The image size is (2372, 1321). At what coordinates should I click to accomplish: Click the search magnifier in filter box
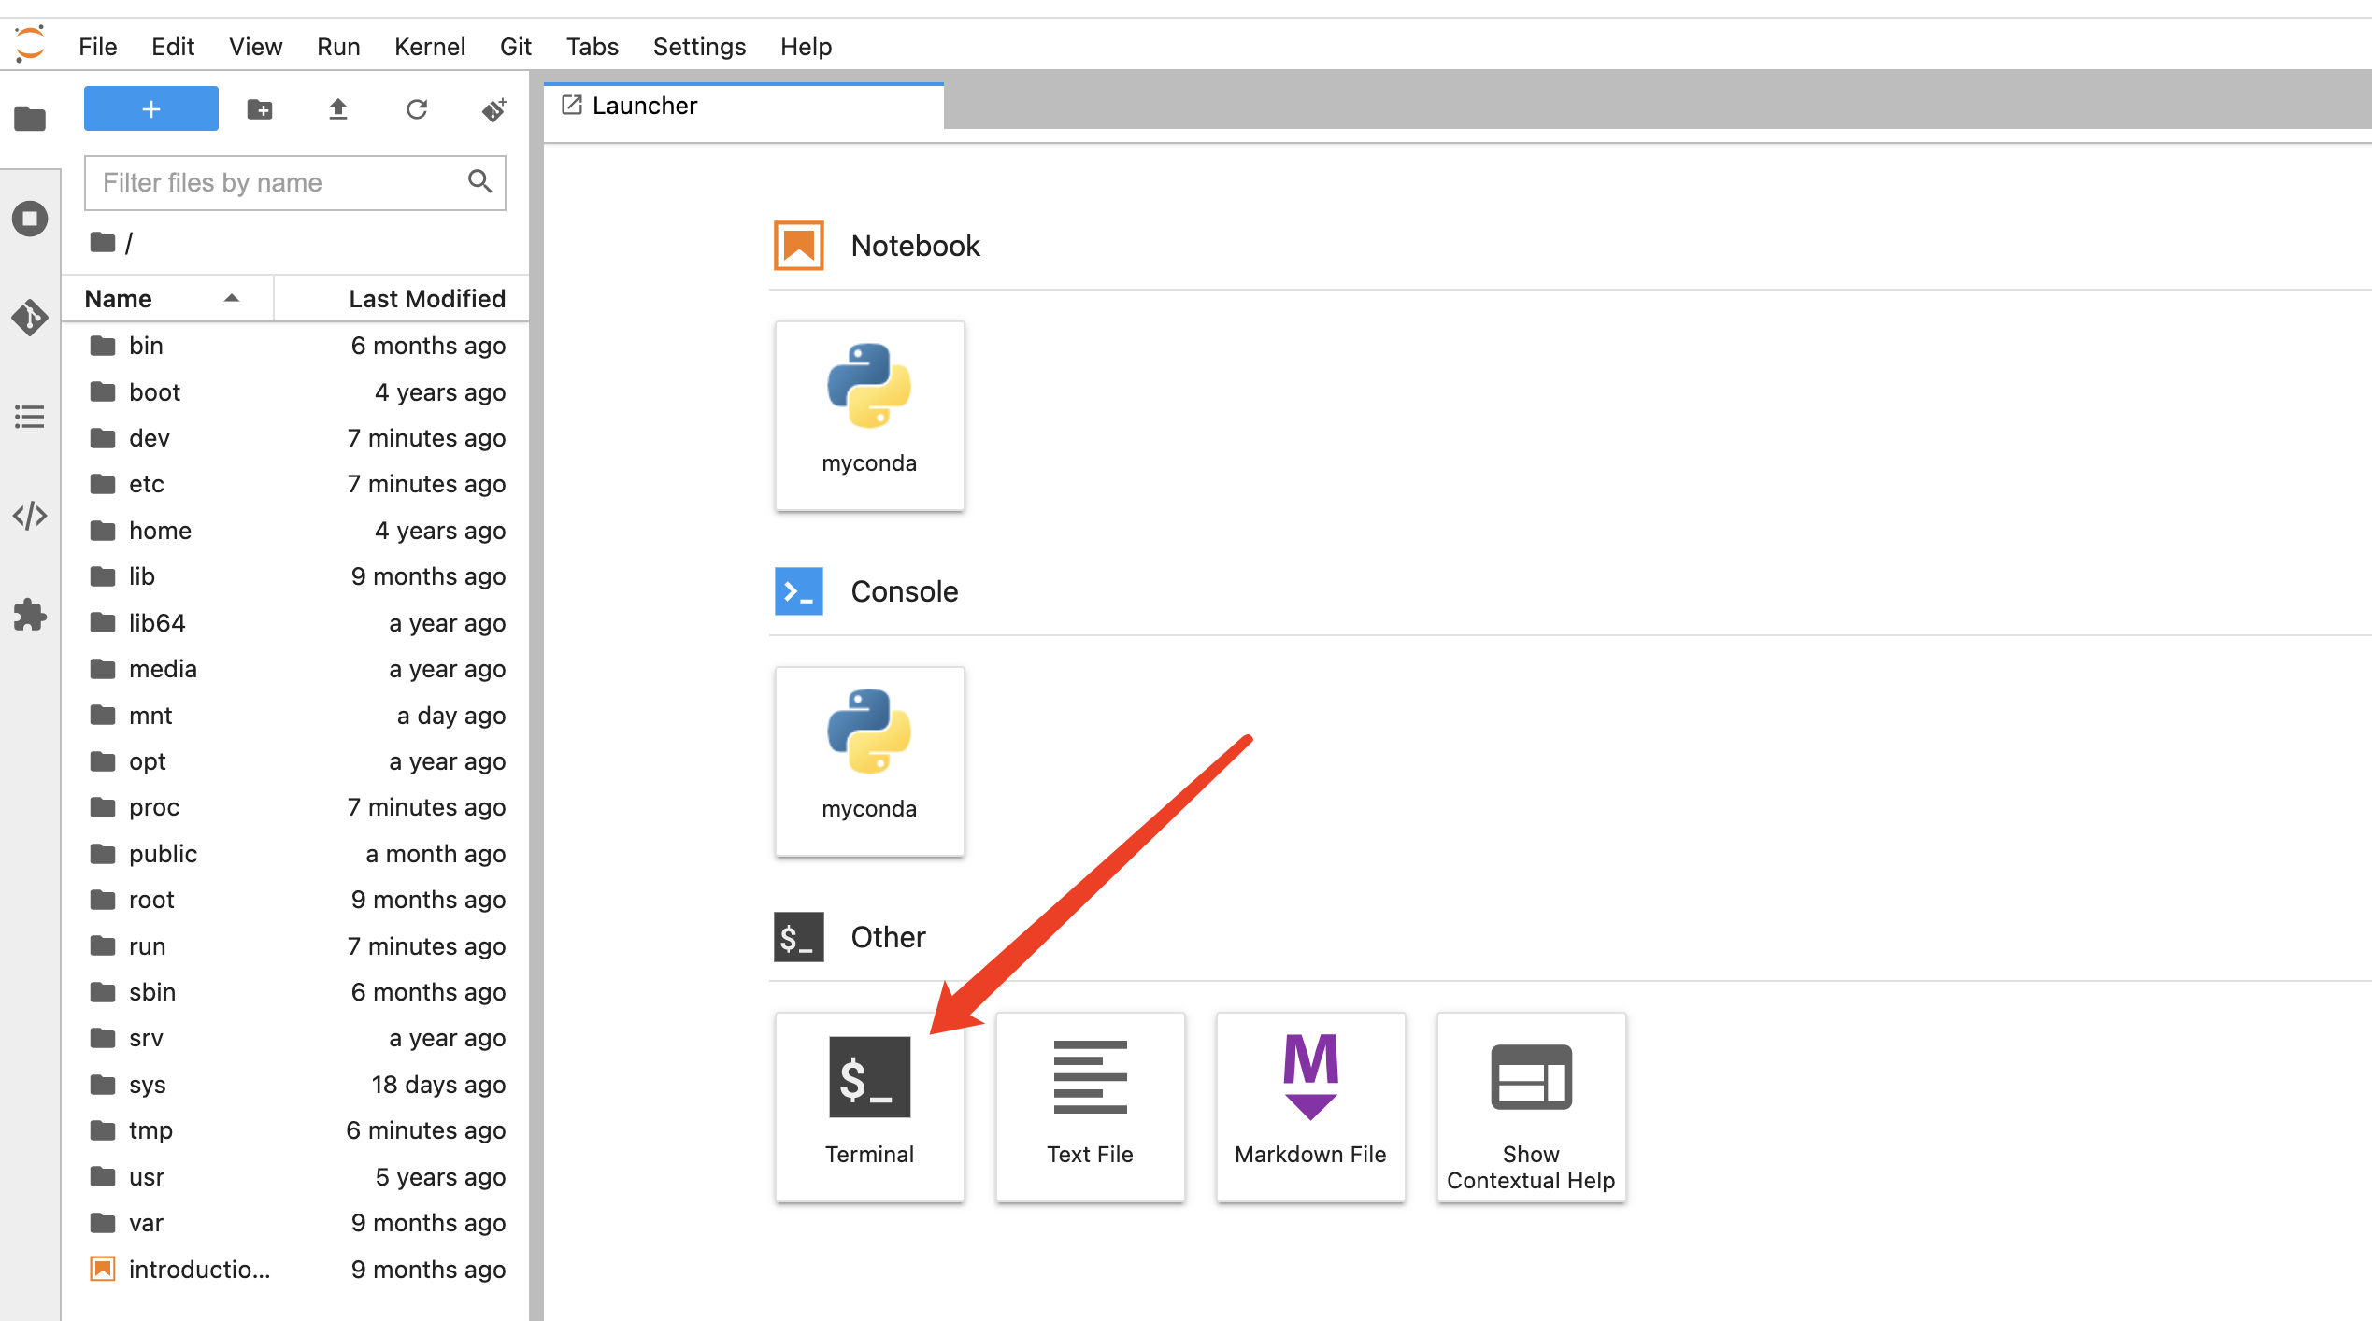coord(480,181)
